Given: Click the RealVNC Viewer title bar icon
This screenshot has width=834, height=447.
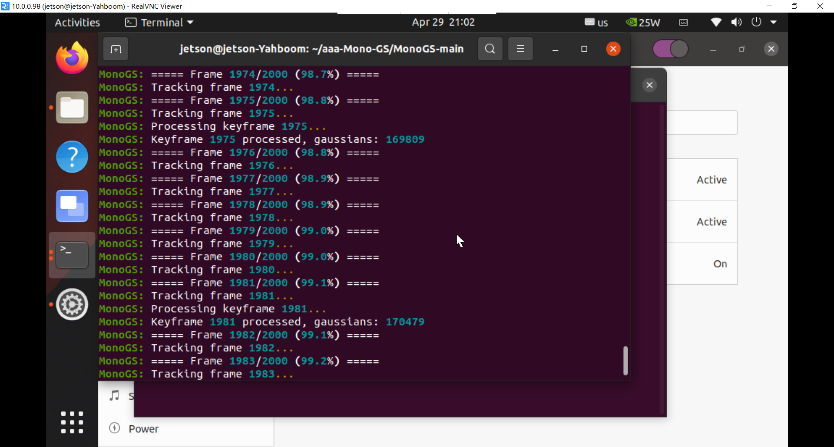Looking at the screenshot, I should [x=5, y=6].
